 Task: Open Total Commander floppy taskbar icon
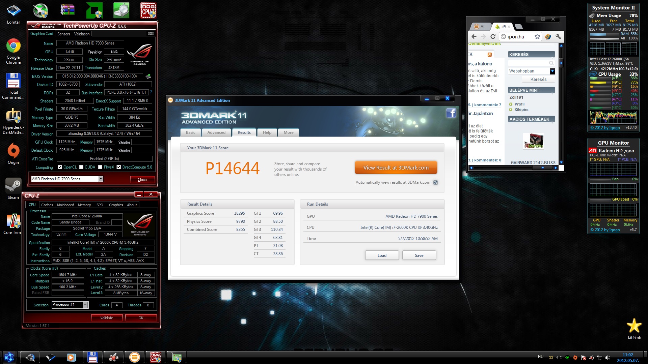tap(92, 357)
